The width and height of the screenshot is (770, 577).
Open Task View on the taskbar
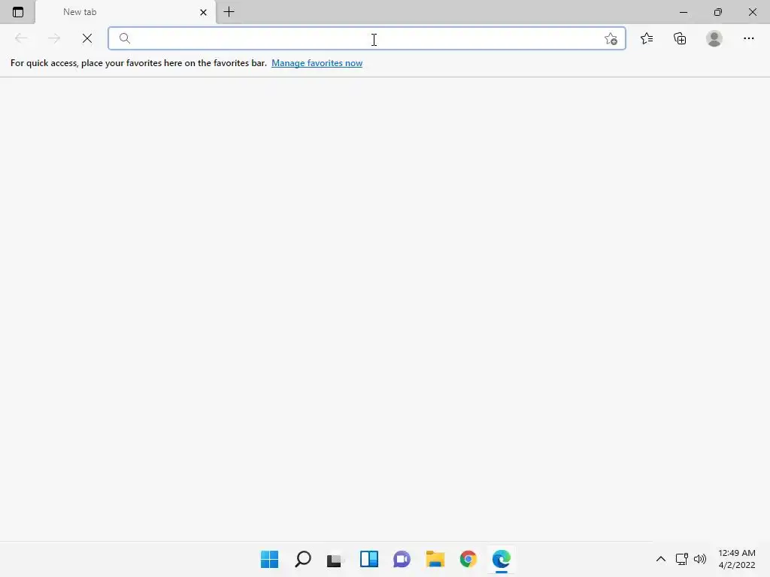(x=336, y=559)
